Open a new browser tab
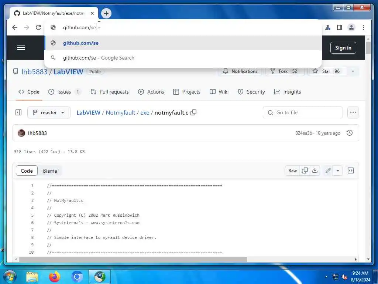The height and width of the screenshot is (284, 378). coord(106,13)
